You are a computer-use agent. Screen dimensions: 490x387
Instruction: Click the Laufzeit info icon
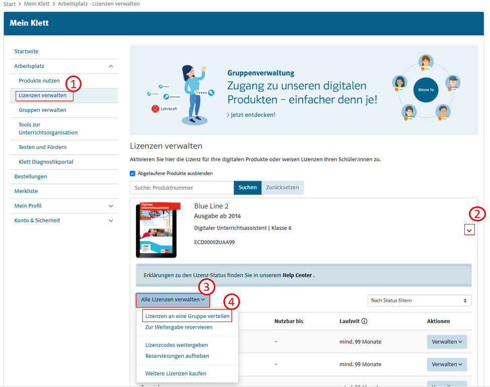(364, 321)
